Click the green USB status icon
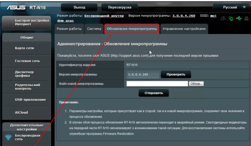This screenshot has width=251, height=146. pyautogui.click(x=239, y=18)
